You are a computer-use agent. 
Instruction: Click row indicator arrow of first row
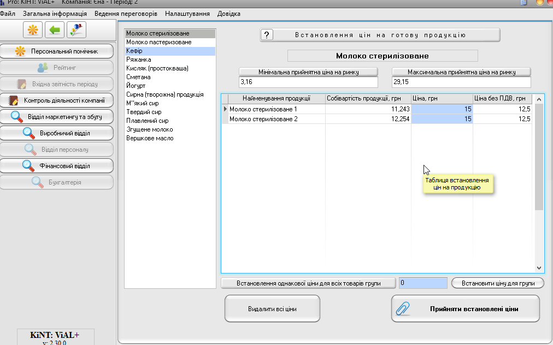(225, 109)
